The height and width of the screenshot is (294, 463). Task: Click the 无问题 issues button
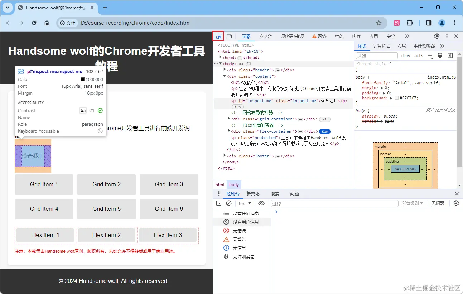click(438, 203)
